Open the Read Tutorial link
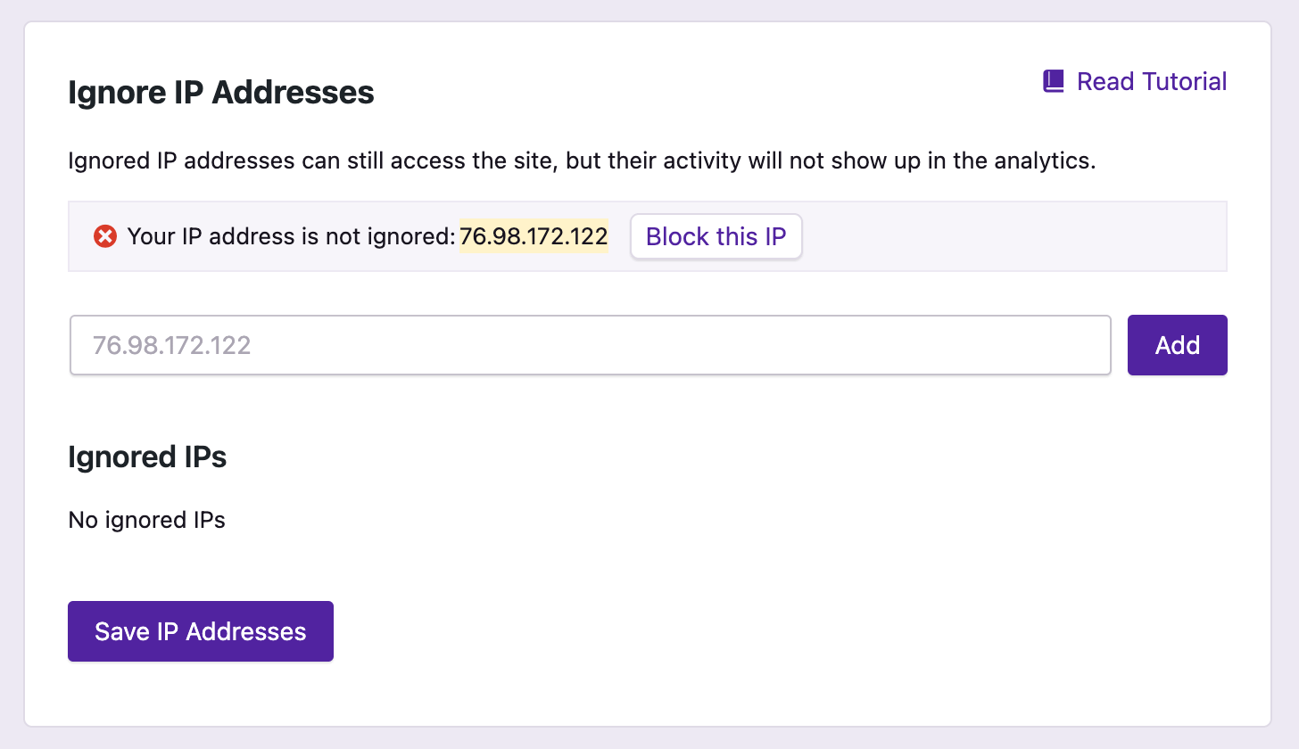Image resolution: width=1299 pixels, height=749 pixels. 1152,80
